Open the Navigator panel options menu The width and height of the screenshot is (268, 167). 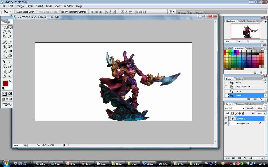(x=265, y=21)
